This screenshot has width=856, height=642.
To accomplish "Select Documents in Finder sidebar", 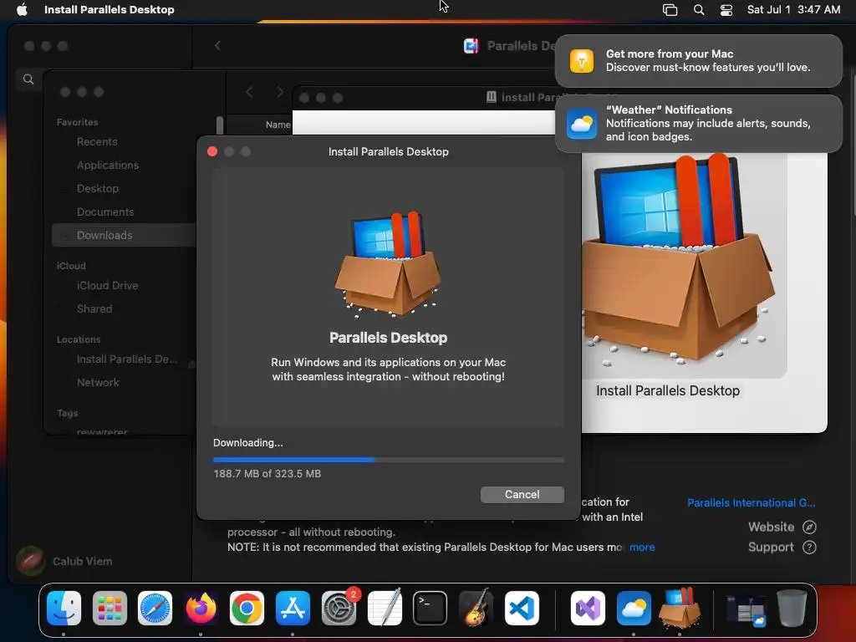I will point(105,212).
